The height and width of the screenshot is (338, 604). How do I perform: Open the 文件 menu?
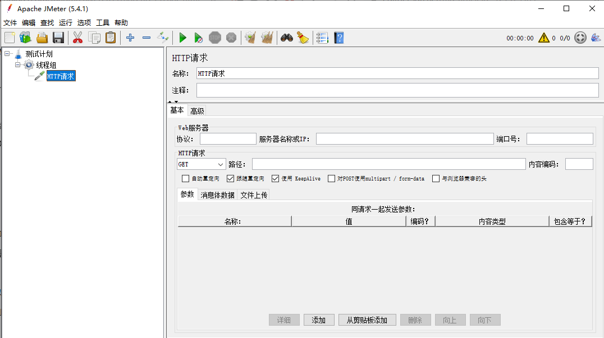pyautogui.click(x=10, y=22)
